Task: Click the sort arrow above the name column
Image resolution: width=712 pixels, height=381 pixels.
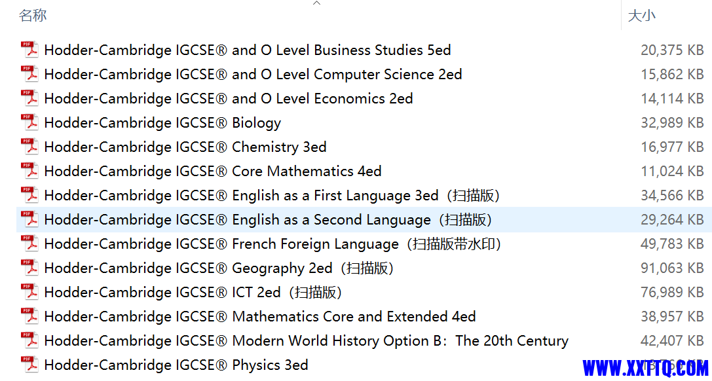Action: pos(317,3)
